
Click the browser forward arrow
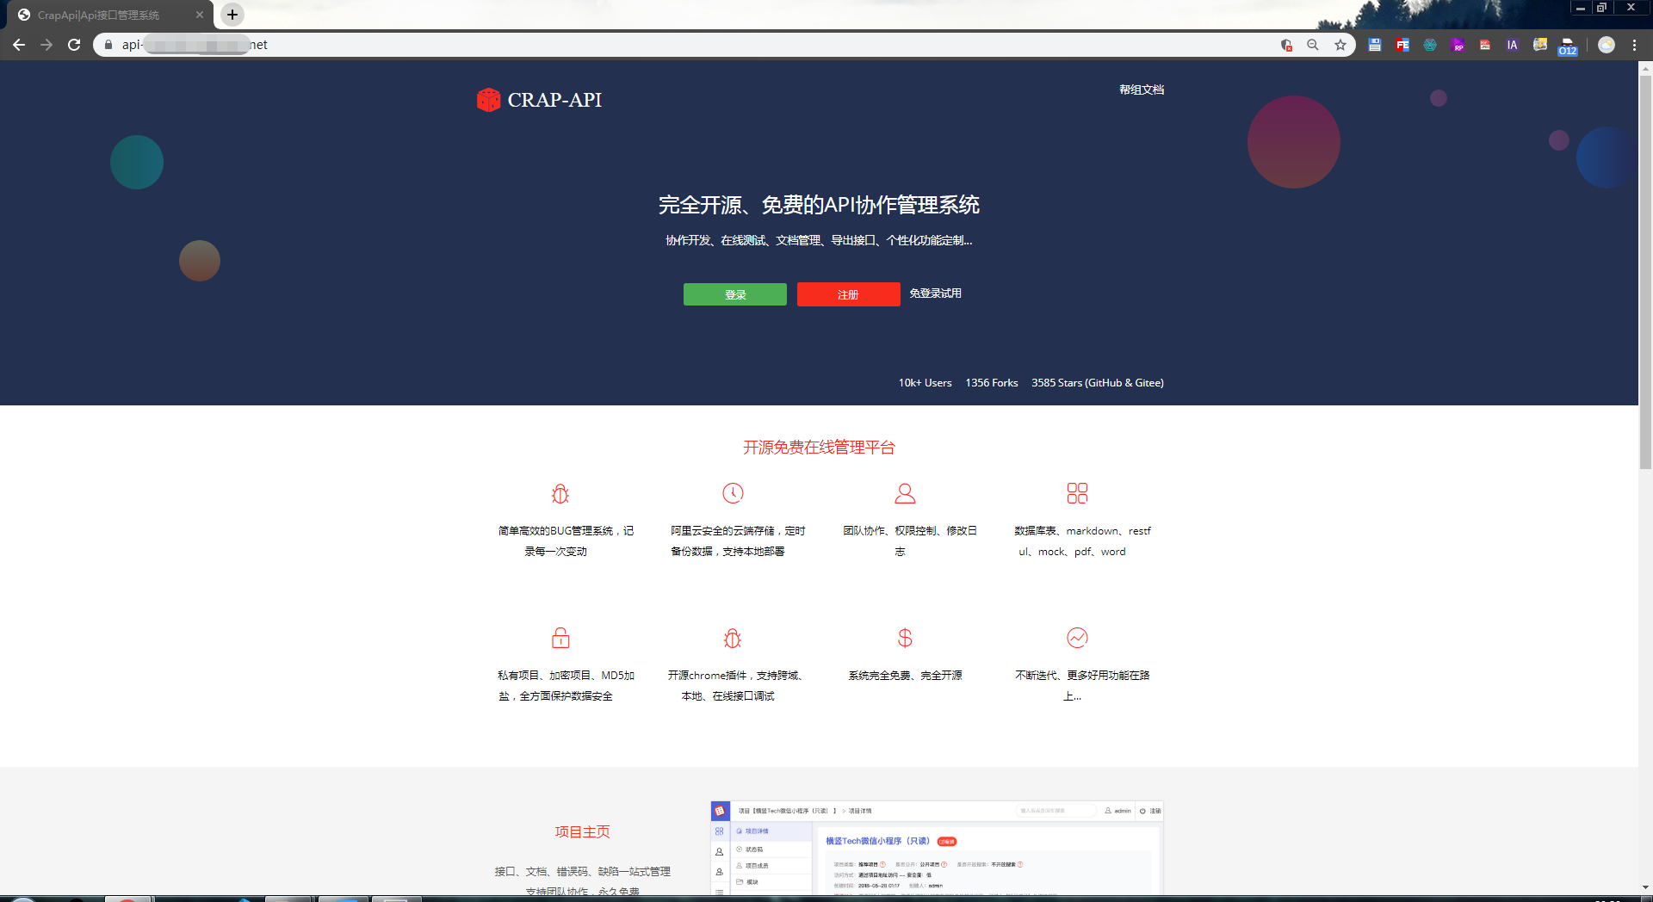click(46, 45)
